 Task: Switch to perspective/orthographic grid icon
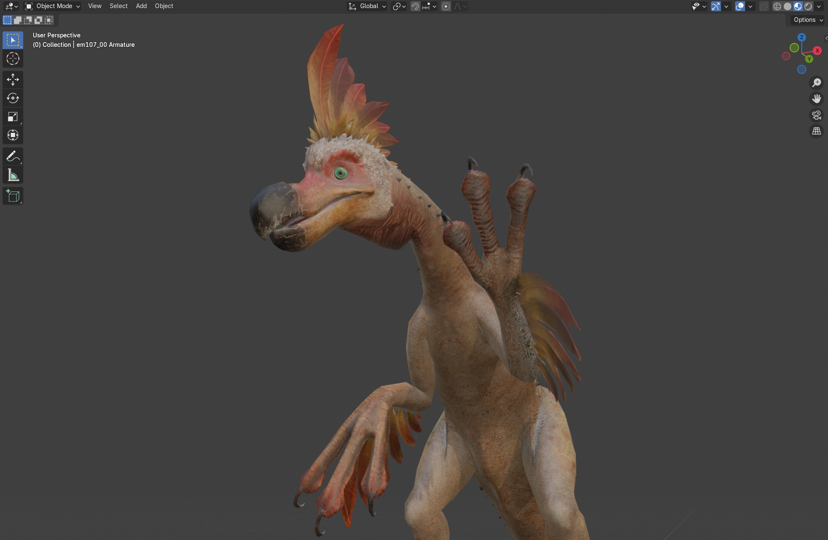coord(816,132)
